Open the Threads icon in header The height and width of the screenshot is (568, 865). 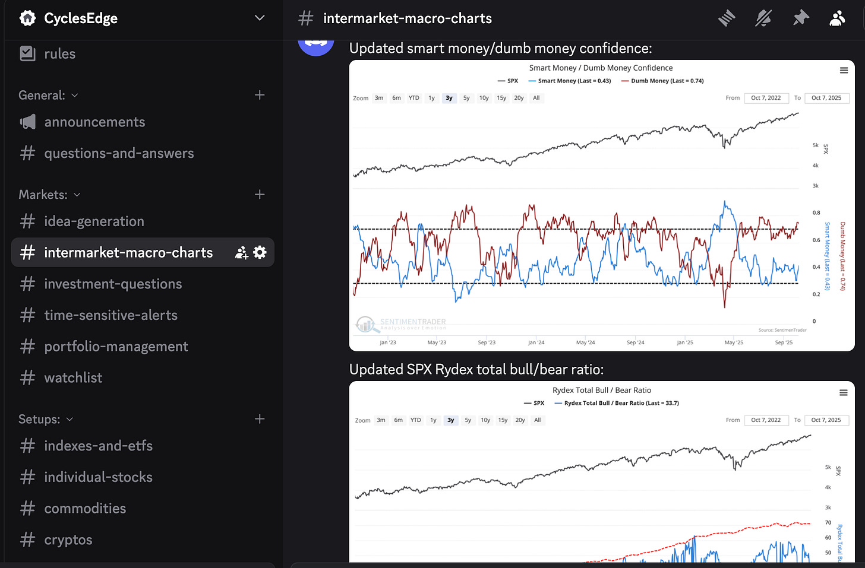(x=727, y=18)
